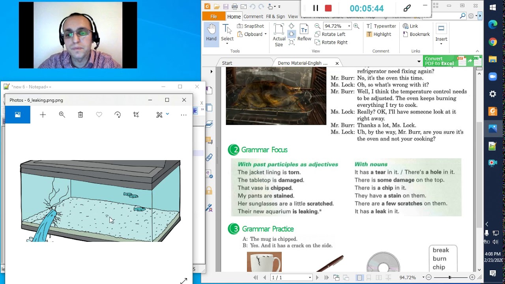505x284 pixels.
Task: Open the zoom percentage dropdown 94.72%
Action: 349,26
